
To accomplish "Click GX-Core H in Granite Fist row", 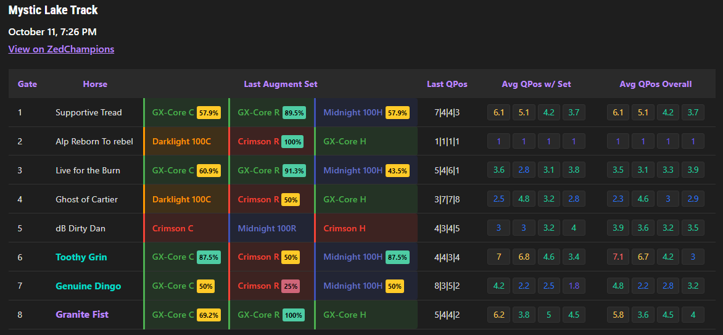I will pos(345,315).
